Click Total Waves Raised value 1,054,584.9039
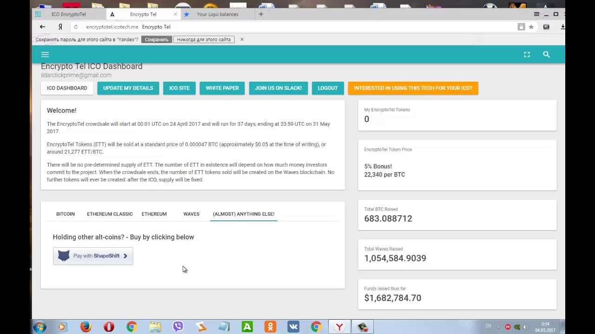This screenshot has width=595, height=334. (395, 258)
